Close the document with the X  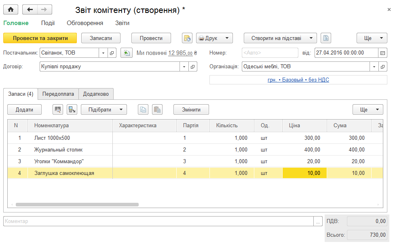click(389, 10)
